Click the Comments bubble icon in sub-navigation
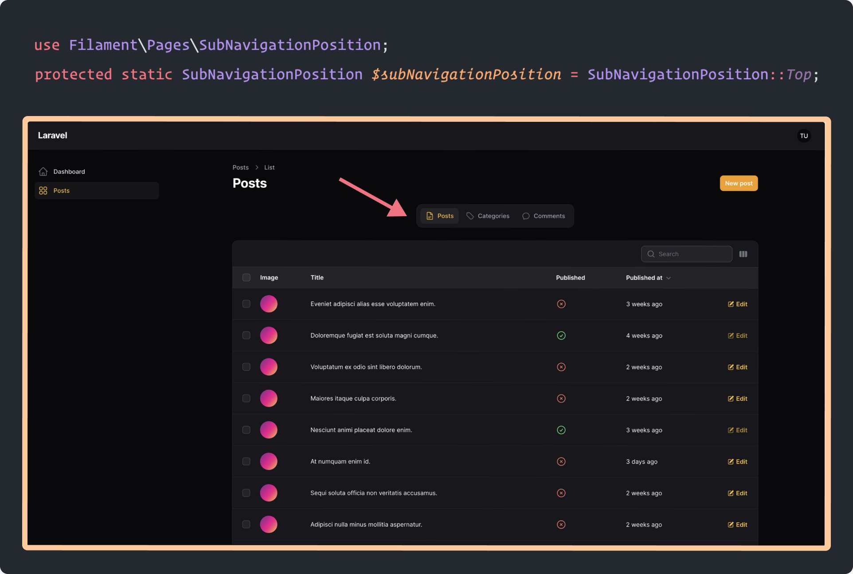 pos(526,216)
